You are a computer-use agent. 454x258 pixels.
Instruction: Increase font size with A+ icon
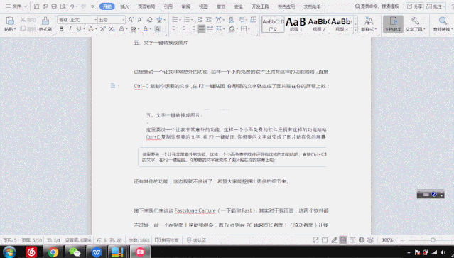(131, 20)
